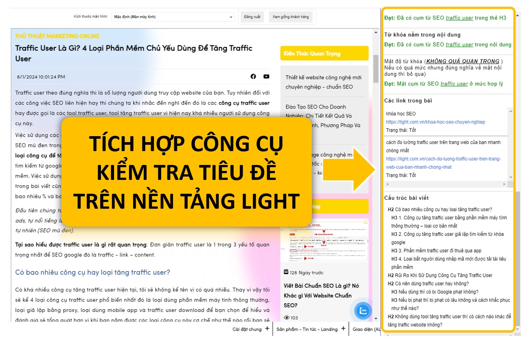Click H3 Nếu dùng thì có bị Google phạt
Viewport: 528px width, 343px height.
click(435, 292)
